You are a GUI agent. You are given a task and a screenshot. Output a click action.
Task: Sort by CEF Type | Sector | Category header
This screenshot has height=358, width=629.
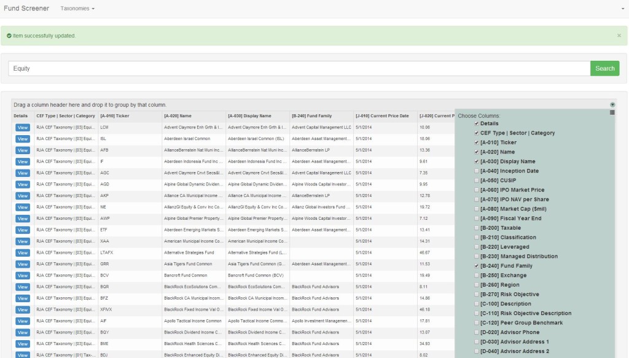pos(66,116)
